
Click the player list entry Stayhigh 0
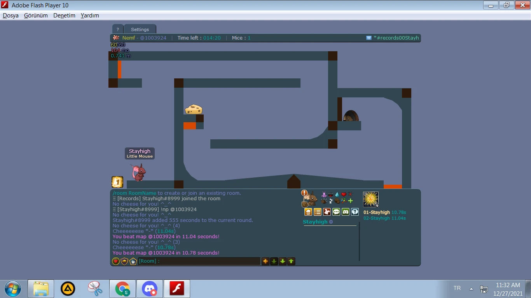pos(318,222)
